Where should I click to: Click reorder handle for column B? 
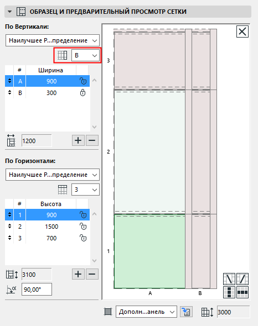(x=9, y=92)
